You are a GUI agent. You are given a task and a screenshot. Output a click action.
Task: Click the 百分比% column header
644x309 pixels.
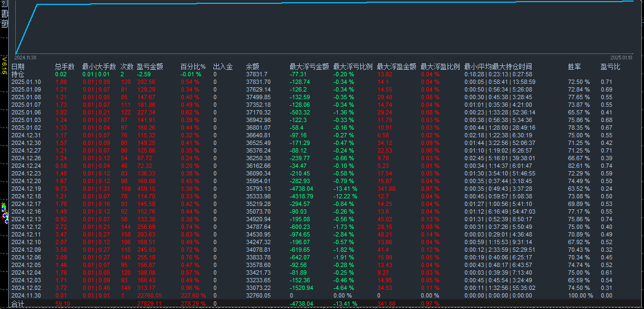click(193, 67)
